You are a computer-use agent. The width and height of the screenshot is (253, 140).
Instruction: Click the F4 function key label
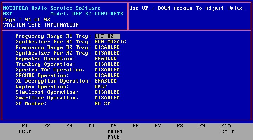(x=91, y=126)
